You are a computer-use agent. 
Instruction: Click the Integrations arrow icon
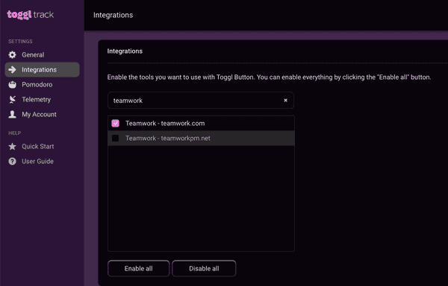point(12,69)
